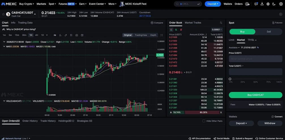Expand the Earn menu

[83, 4]
